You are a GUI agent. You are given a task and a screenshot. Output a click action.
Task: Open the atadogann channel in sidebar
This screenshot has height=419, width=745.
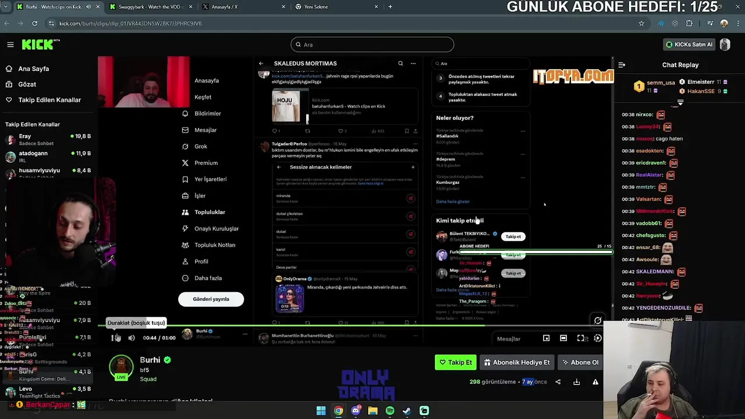[x=48, y=157]
